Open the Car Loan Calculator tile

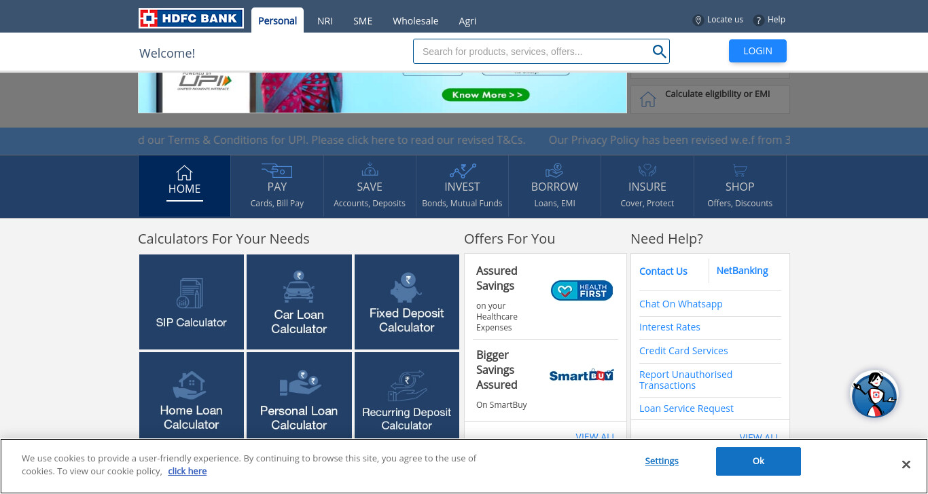click(x=299, y=302)
